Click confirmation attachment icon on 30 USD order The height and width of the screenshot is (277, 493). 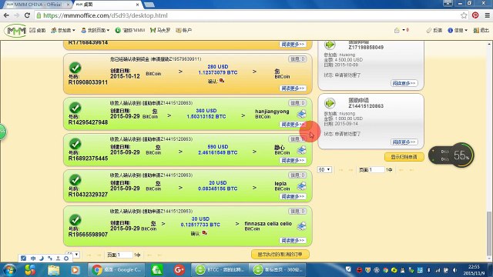pos(205,233)
